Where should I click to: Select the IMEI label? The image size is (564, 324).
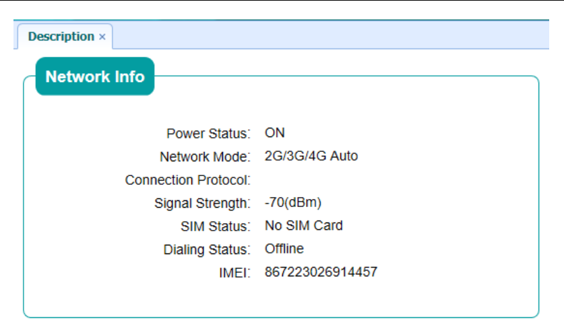coord(234,272)
